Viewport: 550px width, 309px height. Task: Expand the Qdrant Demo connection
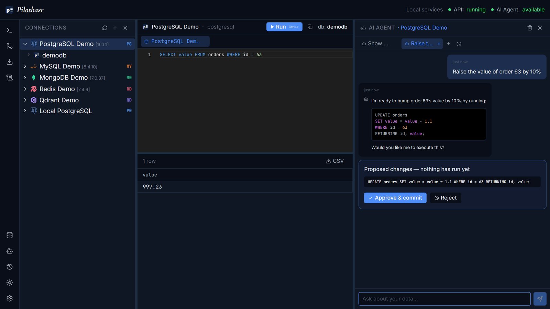(25, 100)
